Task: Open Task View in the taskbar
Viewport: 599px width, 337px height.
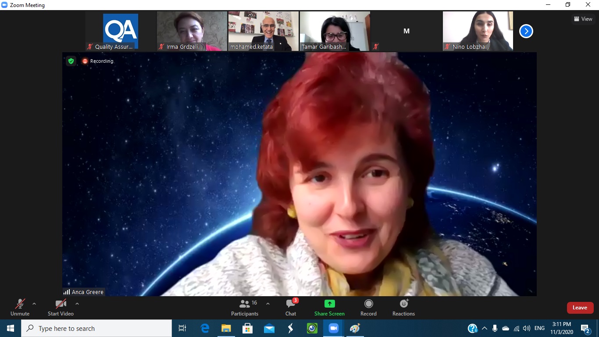Action: click(x=182, y=328)
